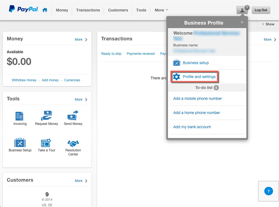Screen dimensions: 279x207
Task: Click the $0.00 available balance
Action: [19, 62]
